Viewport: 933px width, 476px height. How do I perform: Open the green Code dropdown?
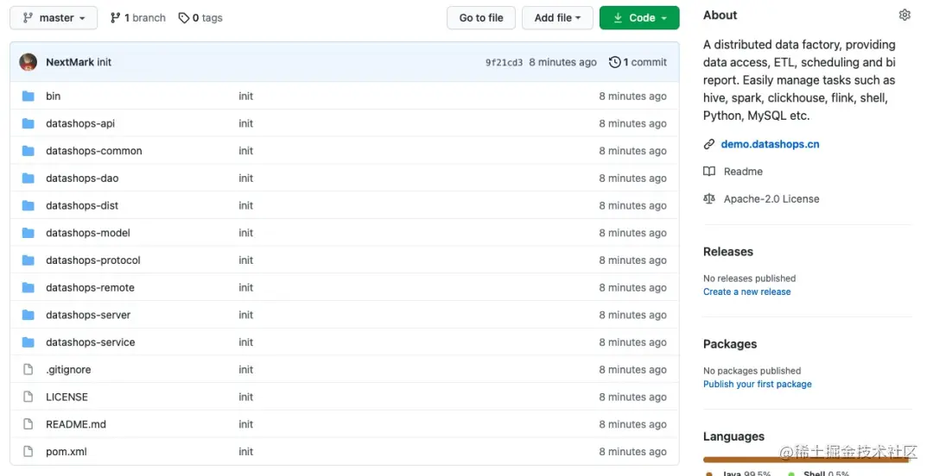pyautogui.click(x=639, y=18)
